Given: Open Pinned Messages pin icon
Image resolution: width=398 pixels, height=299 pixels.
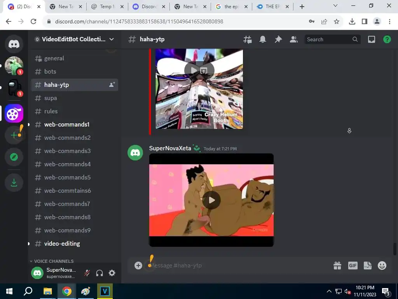Looking at the screenshot, I should point(278,39).
